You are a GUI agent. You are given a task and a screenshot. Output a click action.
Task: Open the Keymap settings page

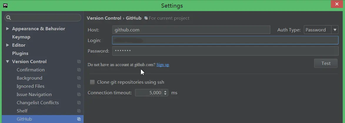21,37
